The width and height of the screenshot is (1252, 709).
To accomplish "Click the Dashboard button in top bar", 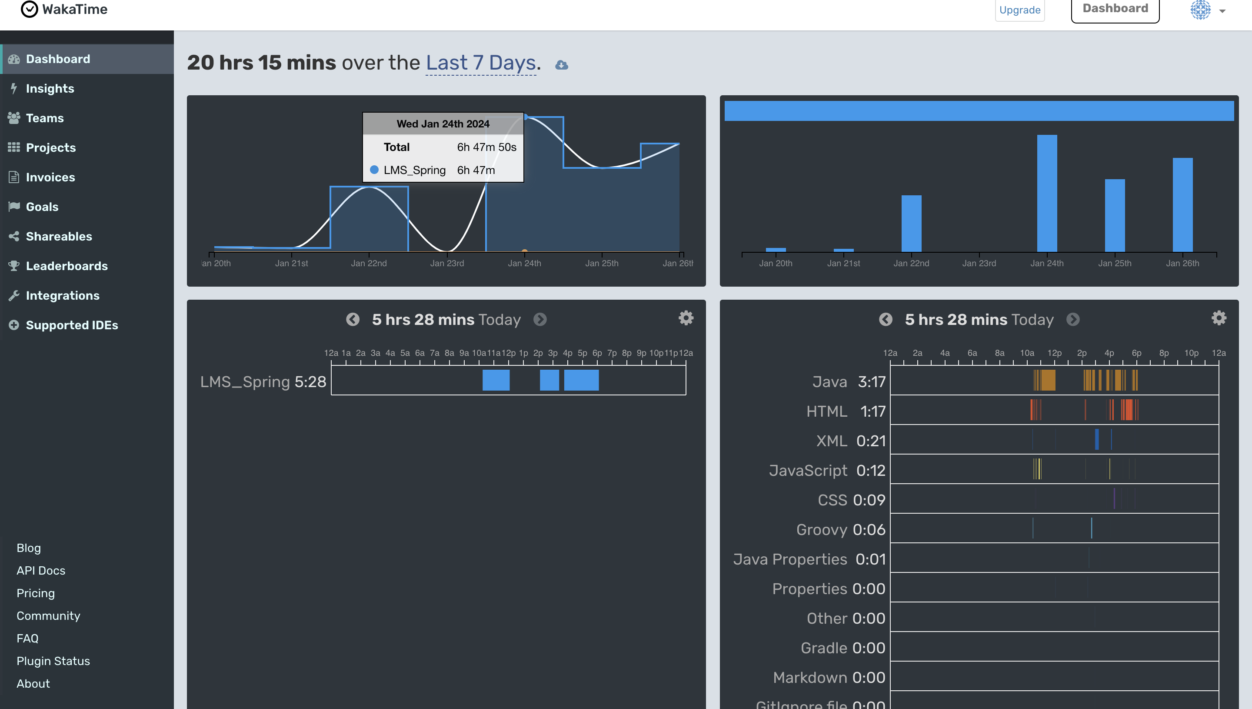I will 1115,9.
